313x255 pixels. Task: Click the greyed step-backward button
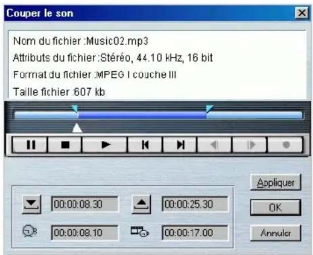[x=214, y=145]
